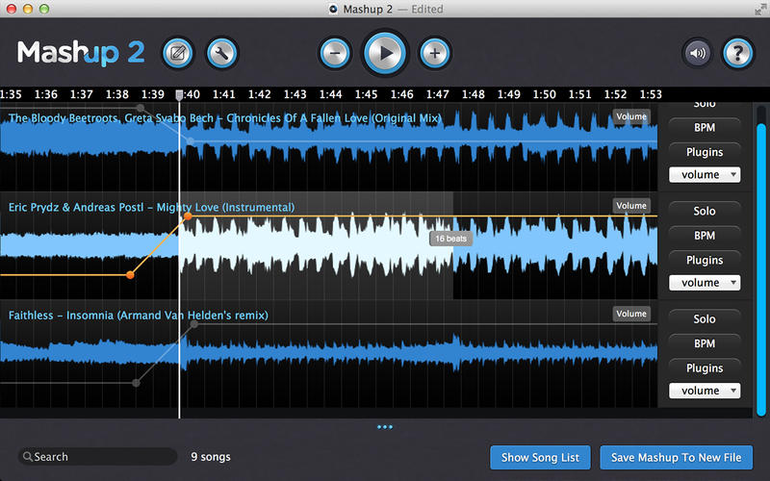This screenshot has width=770, height=481.
Task: Click the orange volume automation point on Mighty Love
Action: (188, 217)
